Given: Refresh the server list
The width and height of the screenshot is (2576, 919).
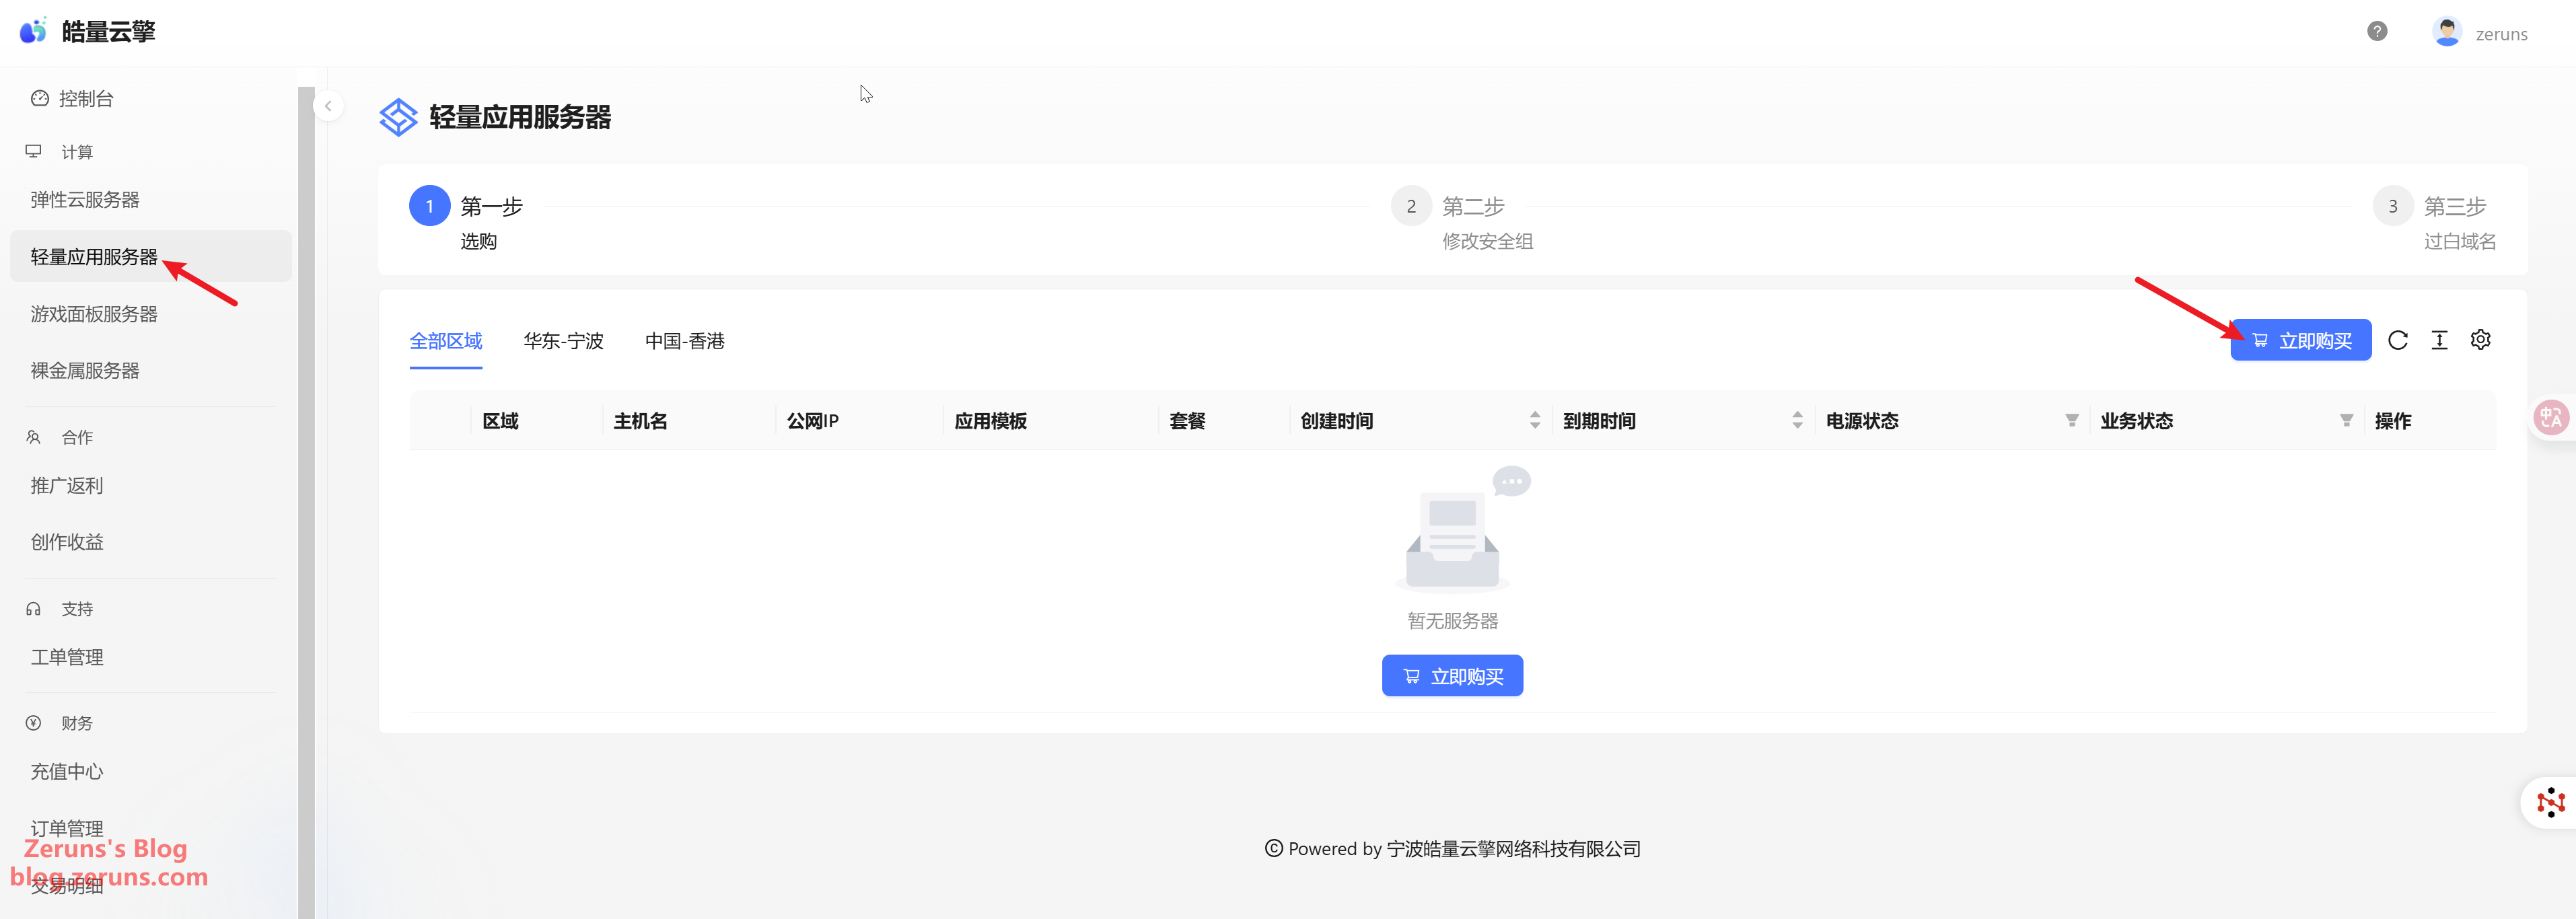Looking at the screenshot, I should (x=2398, y=340).
